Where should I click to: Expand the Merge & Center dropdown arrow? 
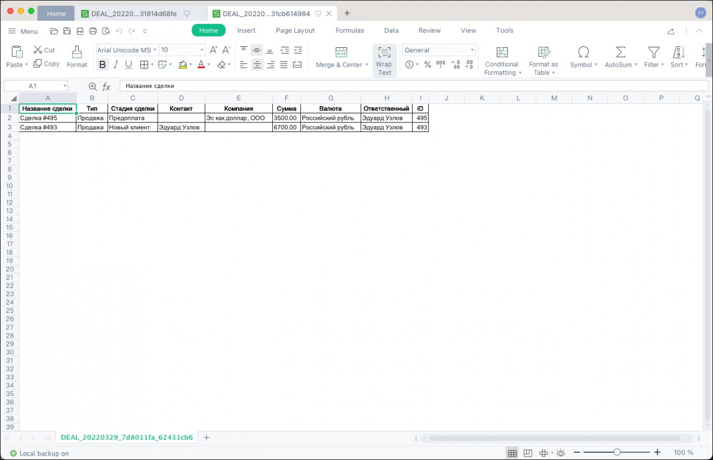pos(367,65)
